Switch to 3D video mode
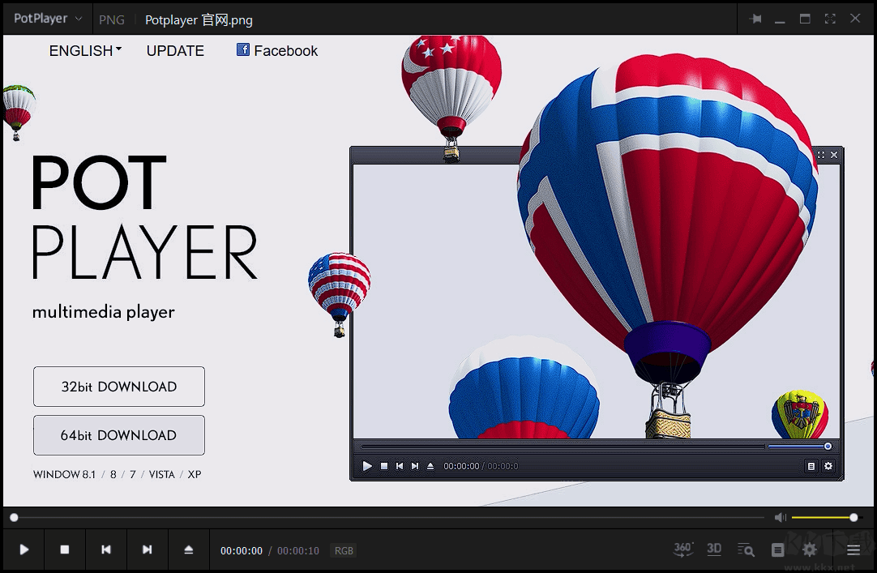The image size is (877, 573). [714, 549]
